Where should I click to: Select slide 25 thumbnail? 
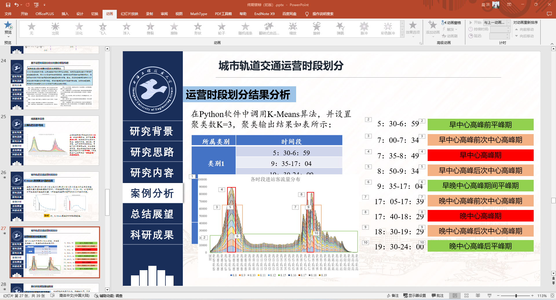(55, 140)
